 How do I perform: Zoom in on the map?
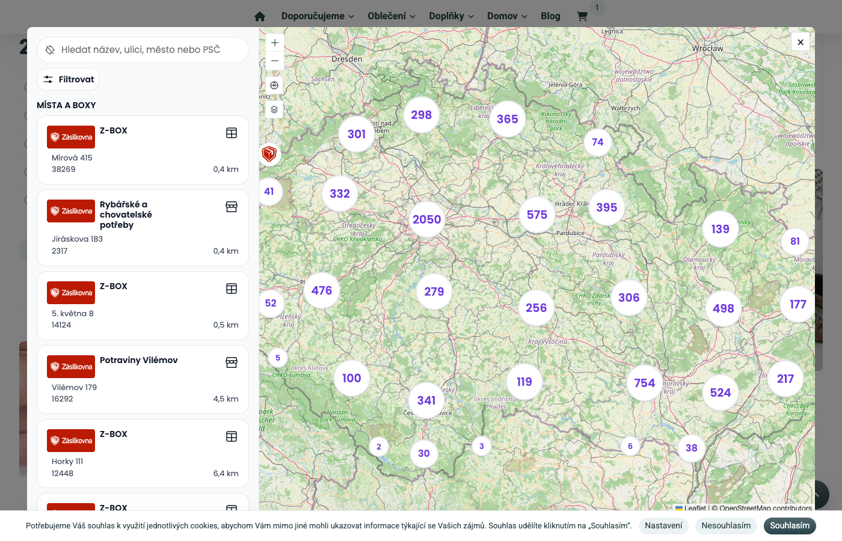click(274, 43)
